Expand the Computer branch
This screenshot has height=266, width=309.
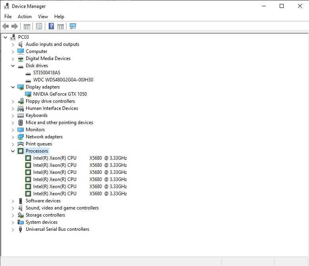pyautogui.click(x=13, y=52)
